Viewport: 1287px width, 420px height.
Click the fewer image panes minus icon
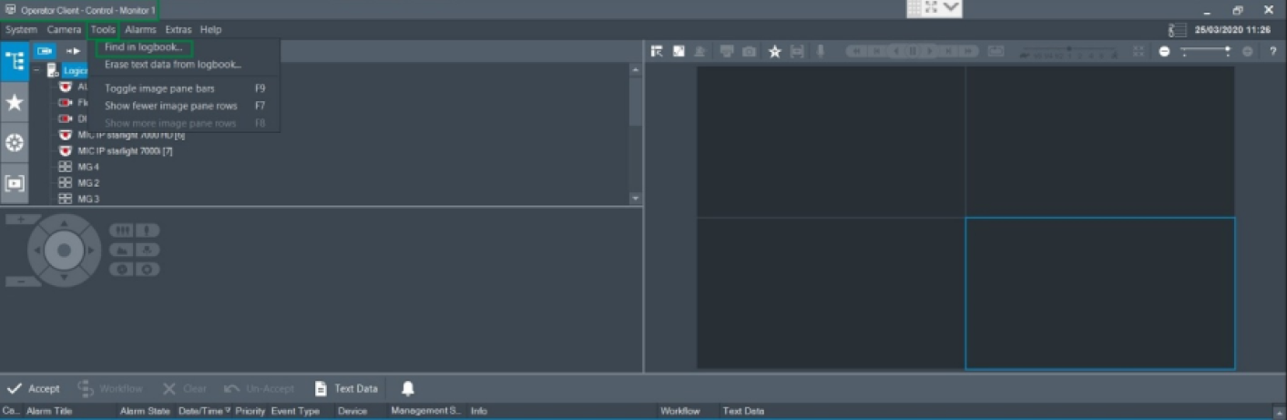point(1164,51)
